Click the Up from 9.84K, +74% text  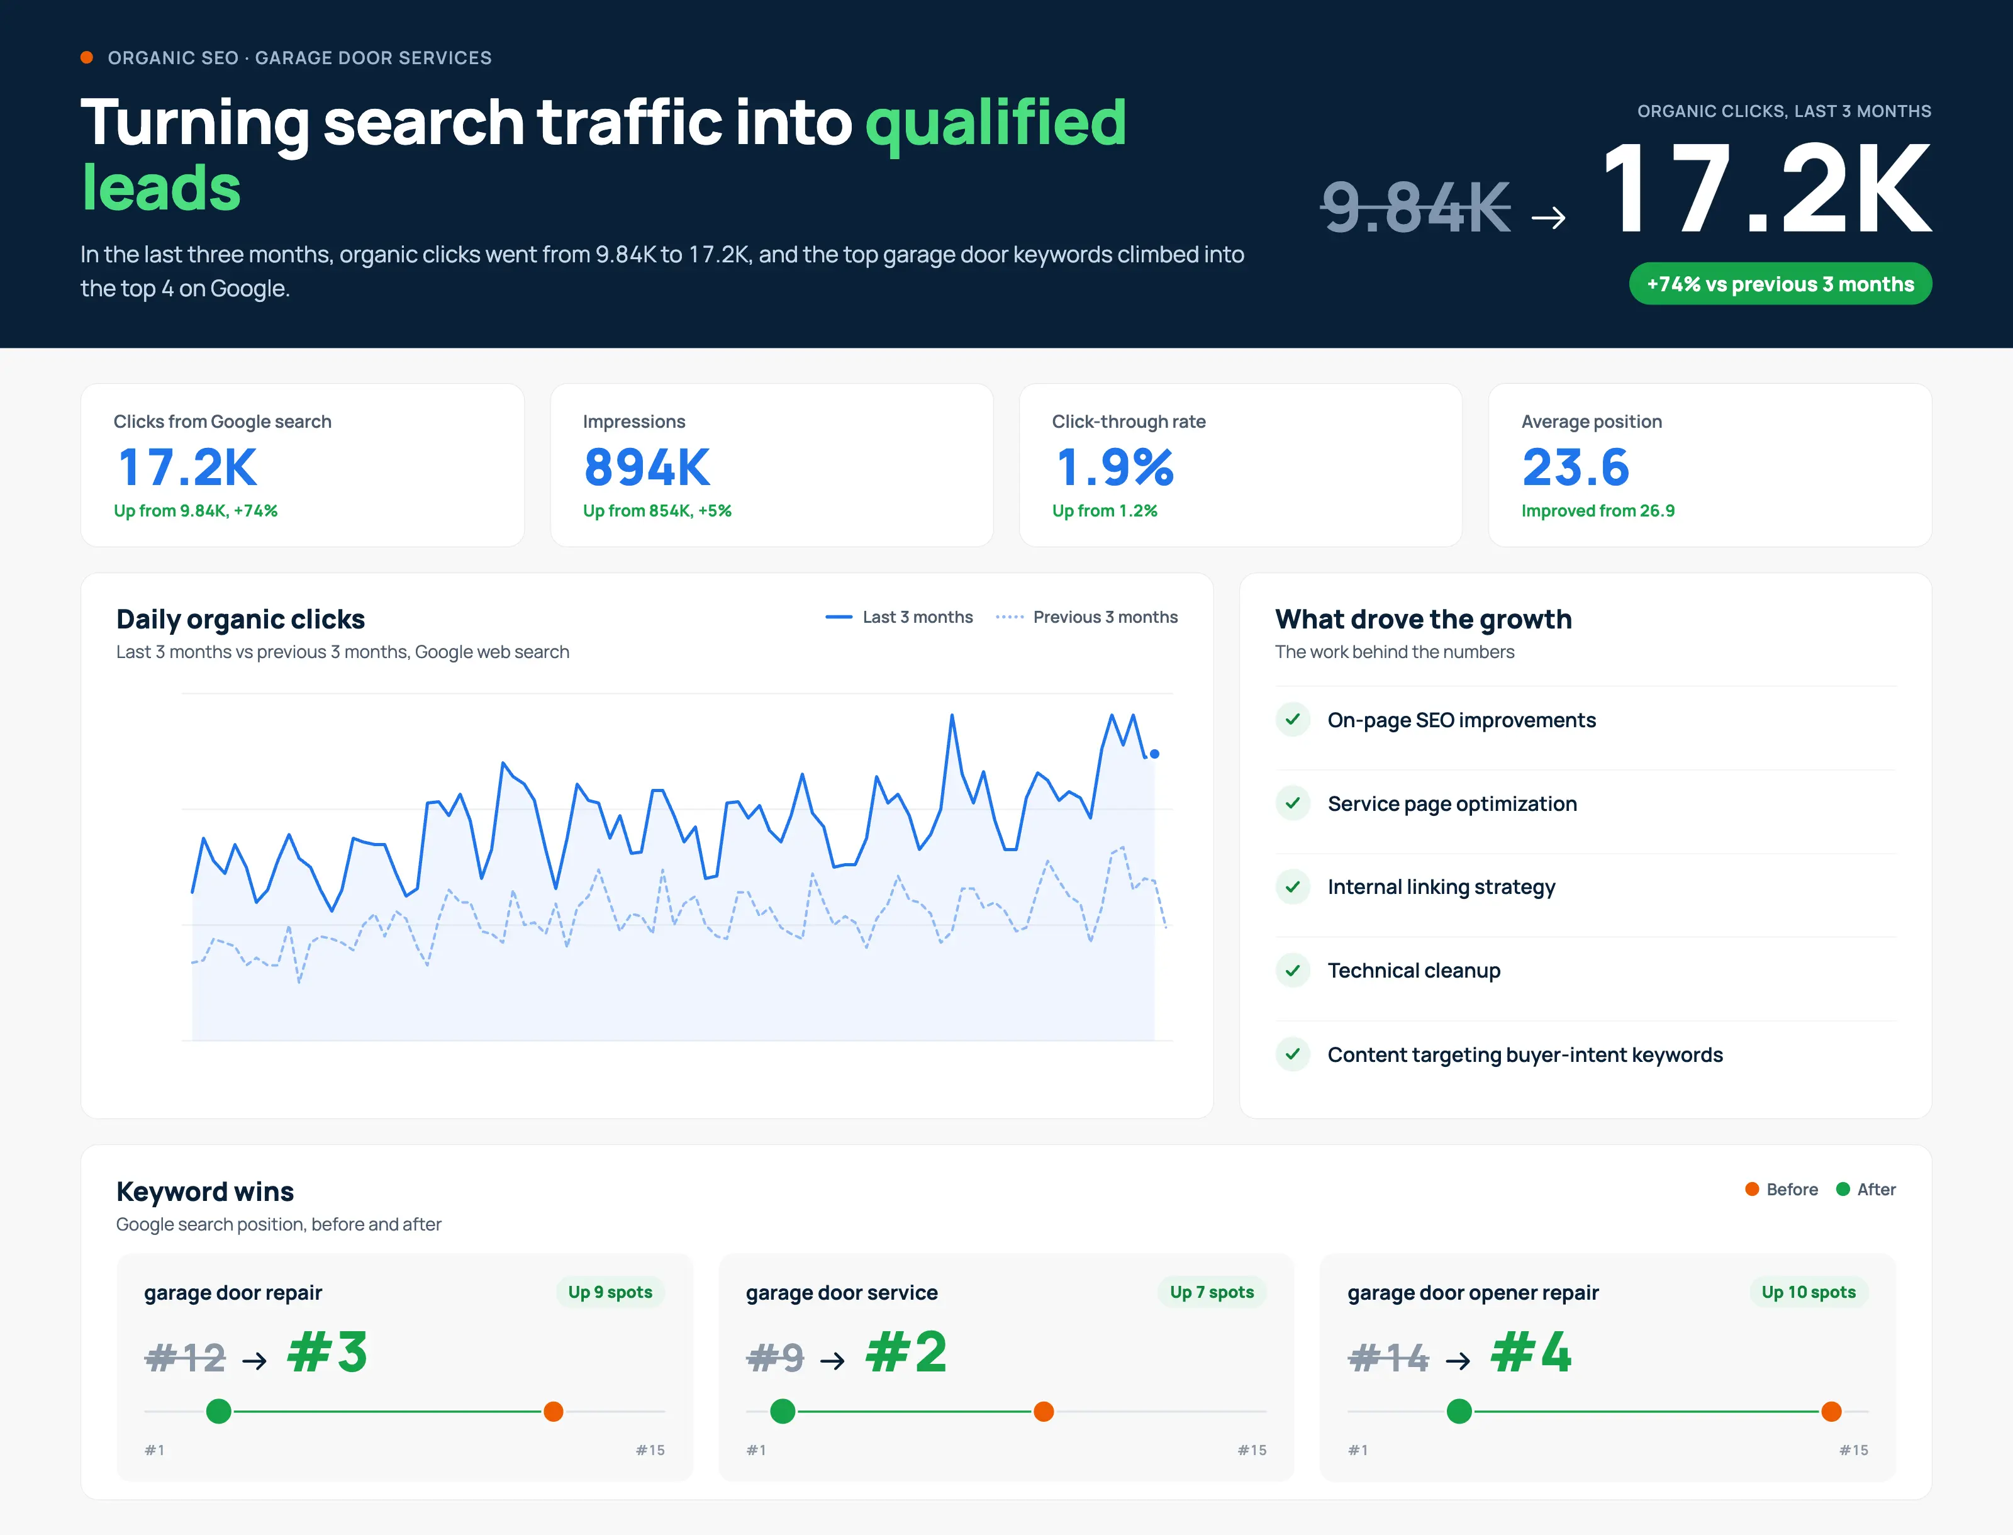coord(196,511)
